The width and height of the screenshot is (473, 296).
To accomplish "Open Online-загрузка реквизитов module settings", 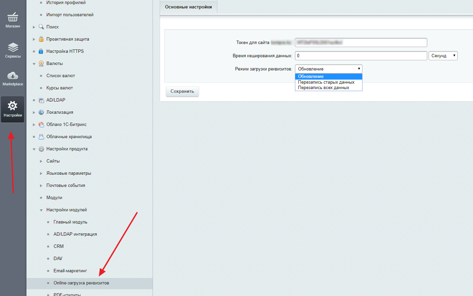I will (x=81, y=283).
